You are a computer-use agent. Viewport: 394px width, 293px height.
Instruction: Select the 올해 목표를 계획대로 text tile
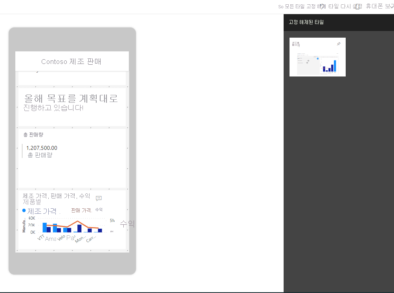coord(72,107)
